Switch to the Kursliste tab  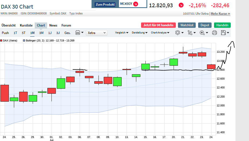point(26,25)
